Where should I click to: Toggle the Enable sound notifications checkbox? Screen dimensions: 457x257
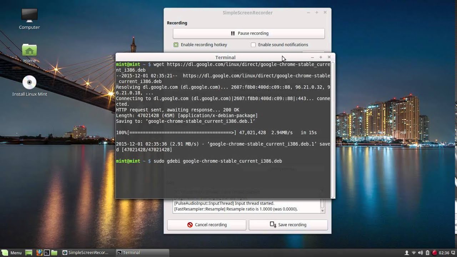tap(253, 45)
